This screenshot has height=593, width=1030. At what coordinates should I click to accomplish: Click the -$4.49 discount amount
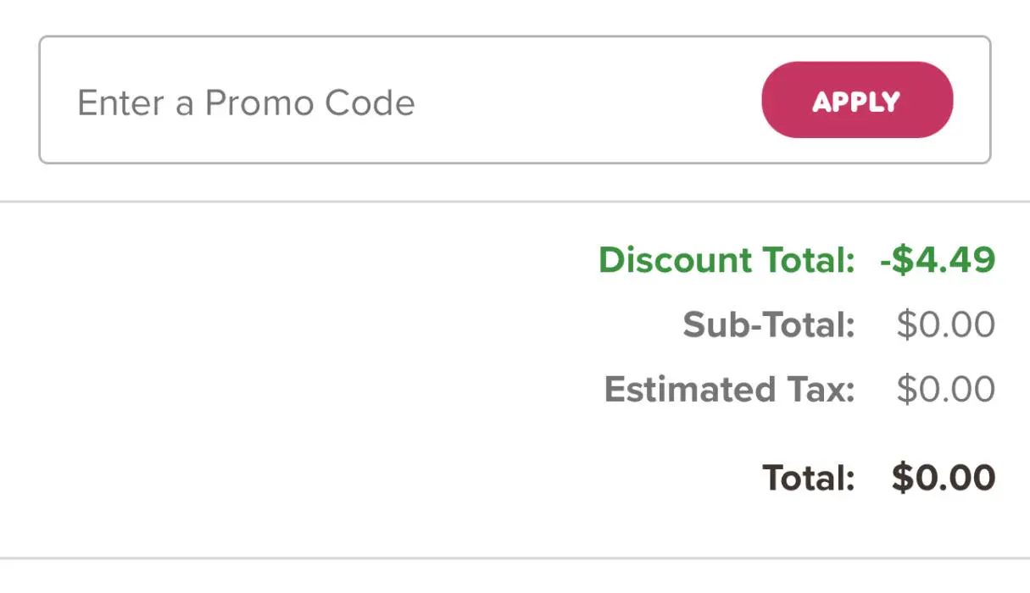coord(938,260)
